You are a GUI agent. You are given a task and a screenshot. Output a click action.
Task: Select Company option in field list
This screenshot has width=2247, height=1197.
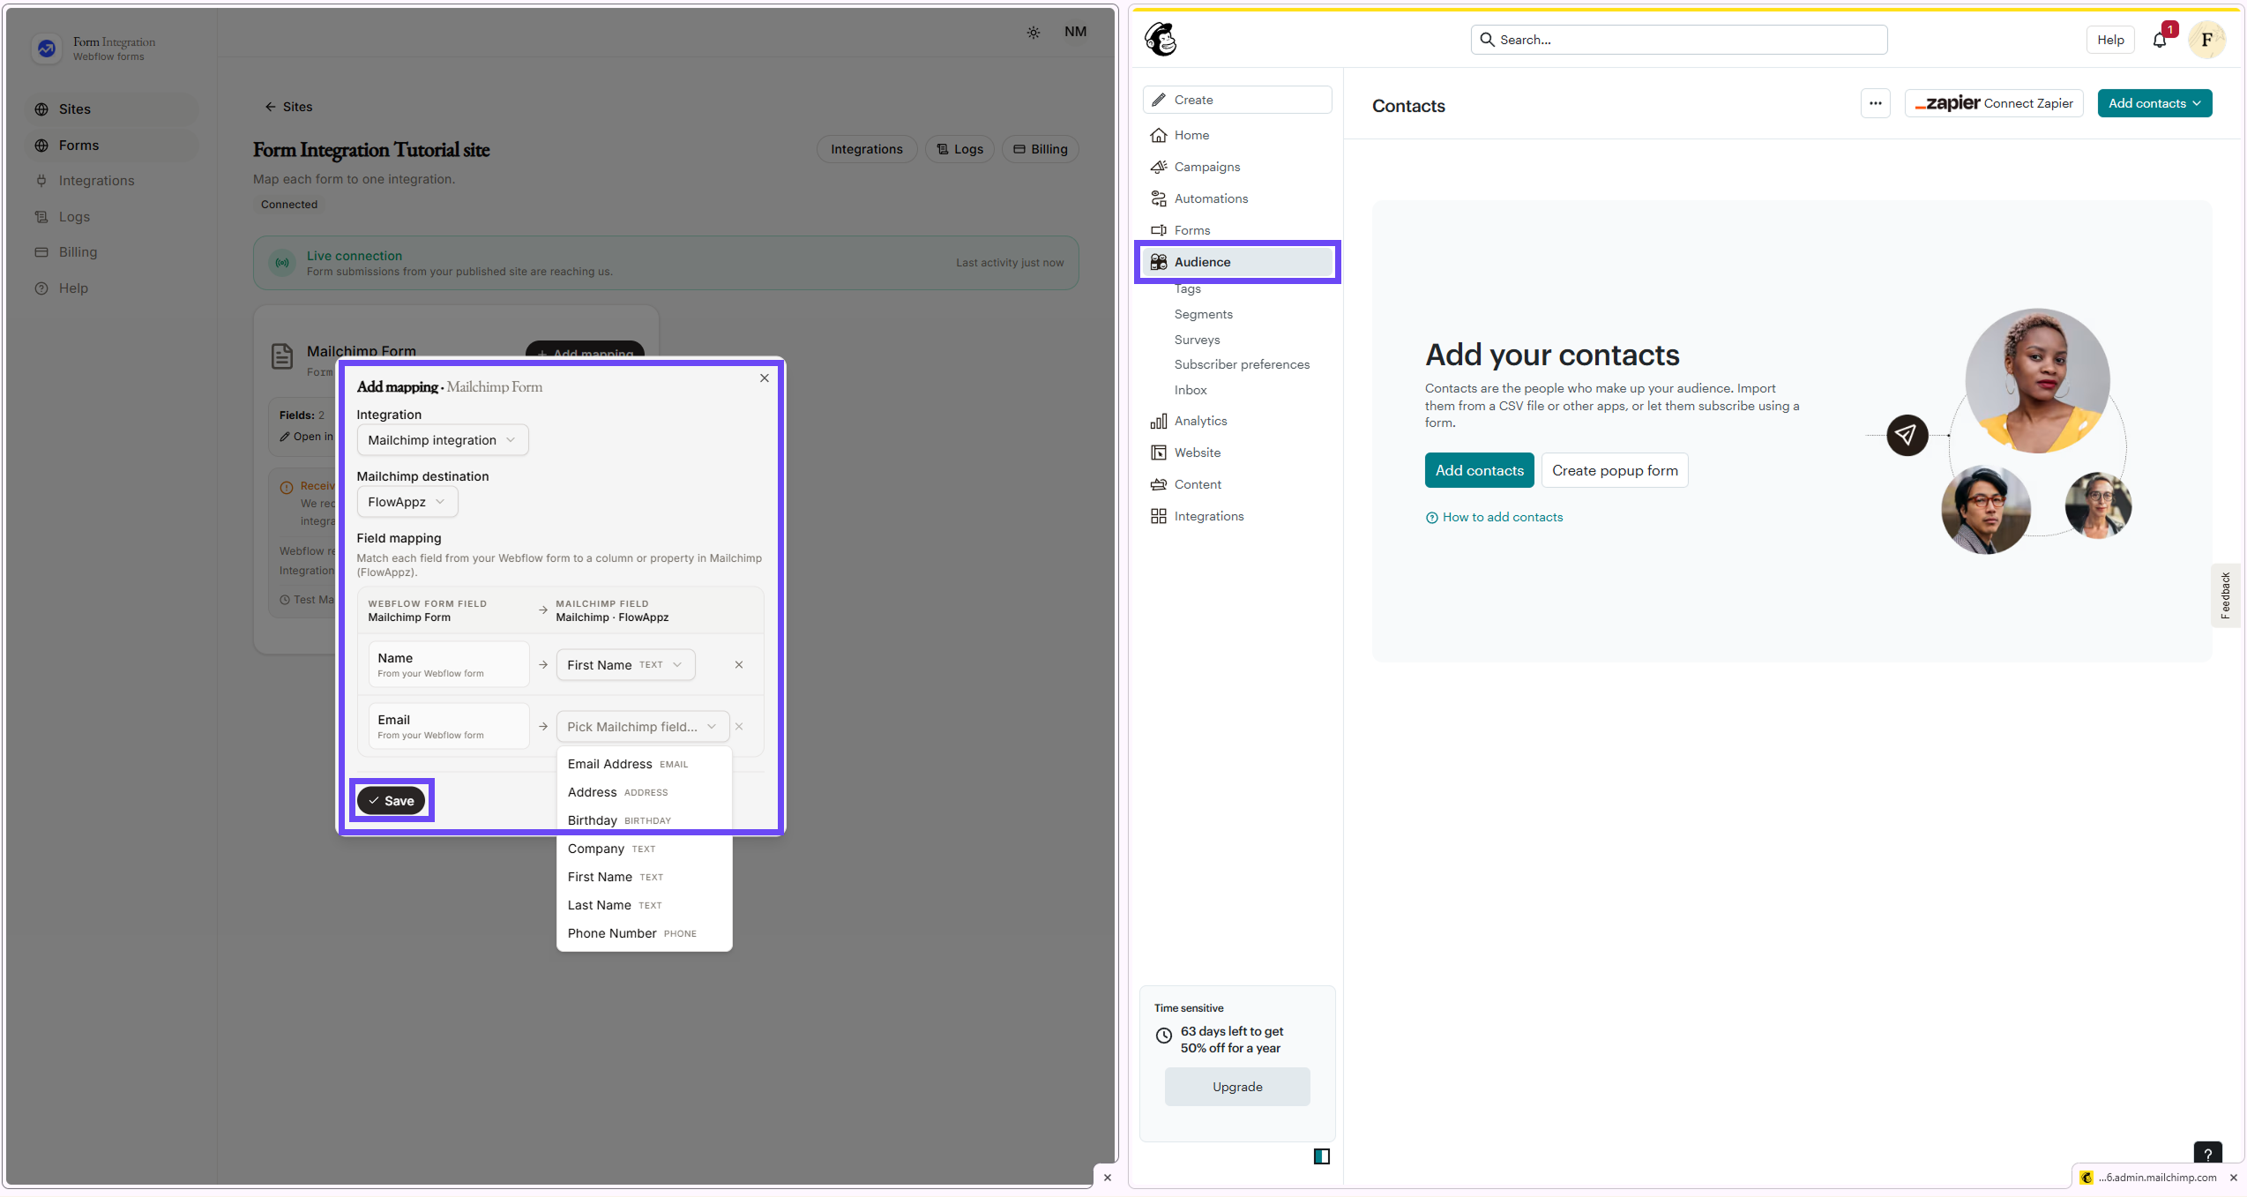644,849
